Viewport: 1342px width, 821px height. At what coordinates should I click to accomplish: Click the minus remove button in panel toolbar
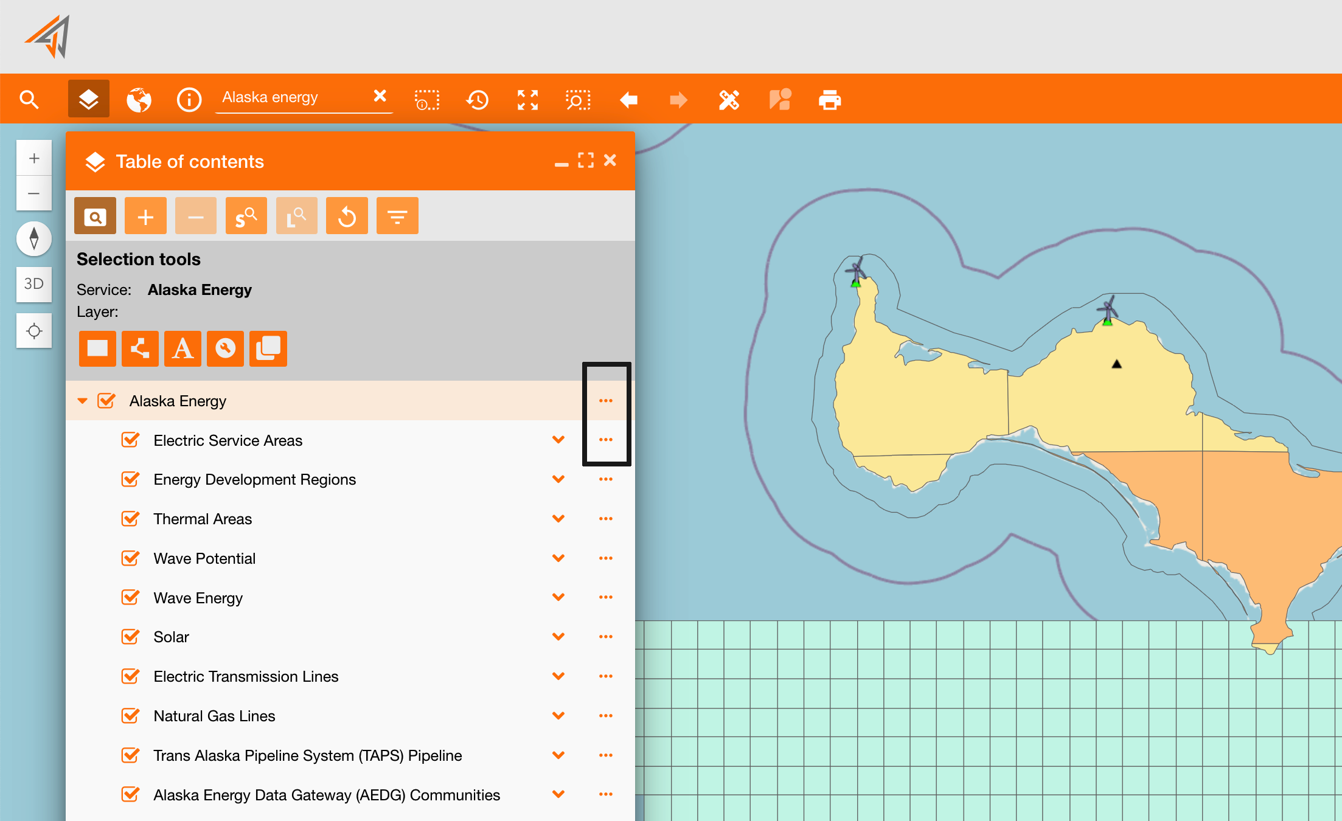click(x=196, y=216)
